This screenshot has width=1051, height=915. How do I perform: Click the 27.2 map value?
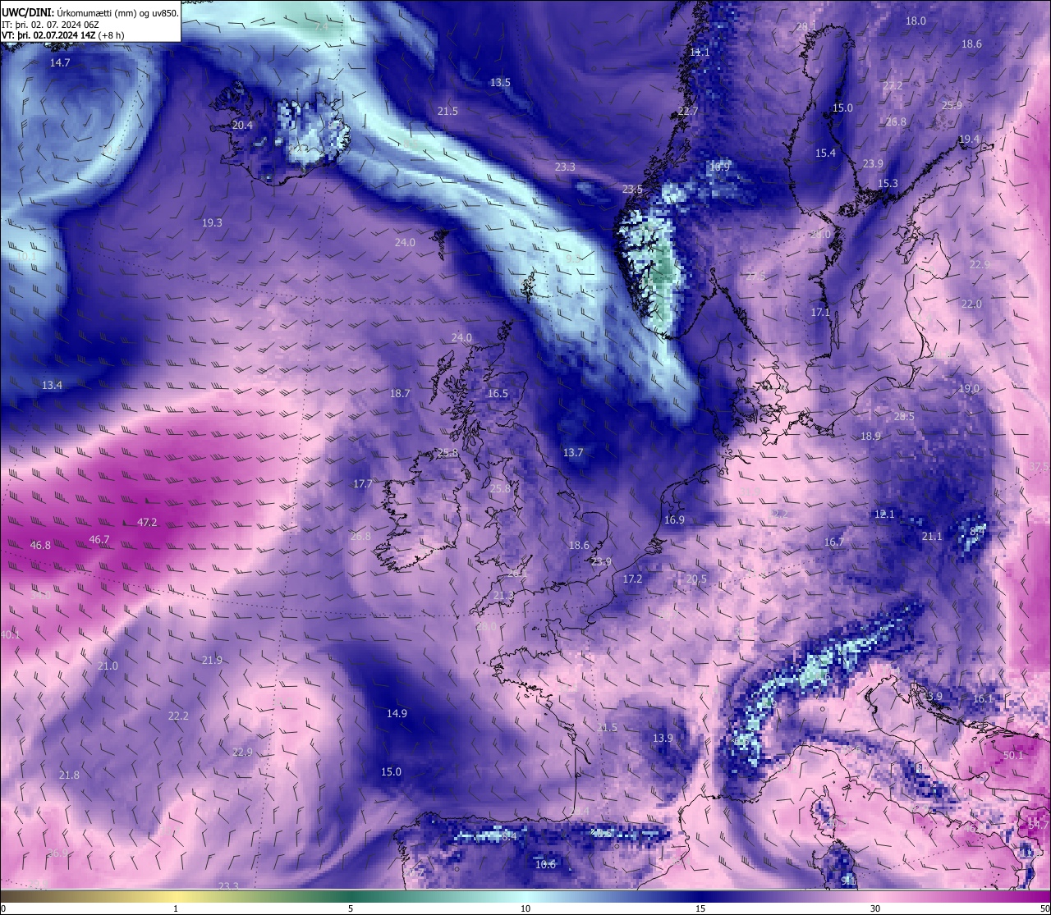[x=893, y=85]
